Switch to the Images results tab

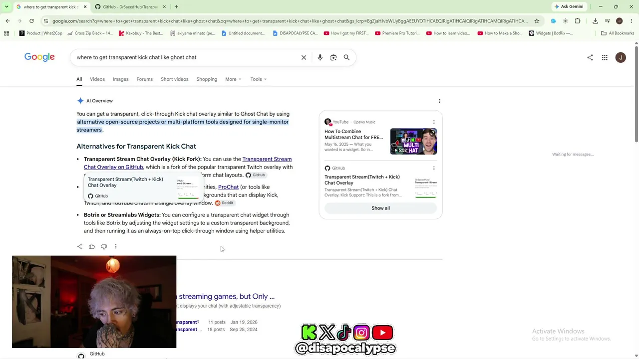click(x=120, y=79)
